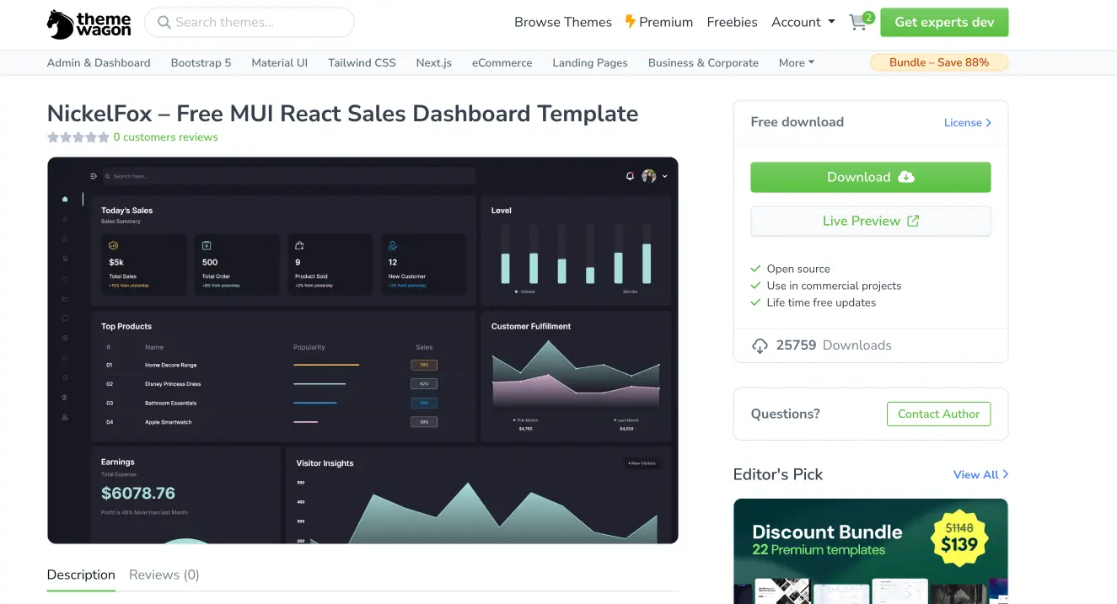
Task: Open the 0 customers reviews link
Action: [x=165, y=137]
